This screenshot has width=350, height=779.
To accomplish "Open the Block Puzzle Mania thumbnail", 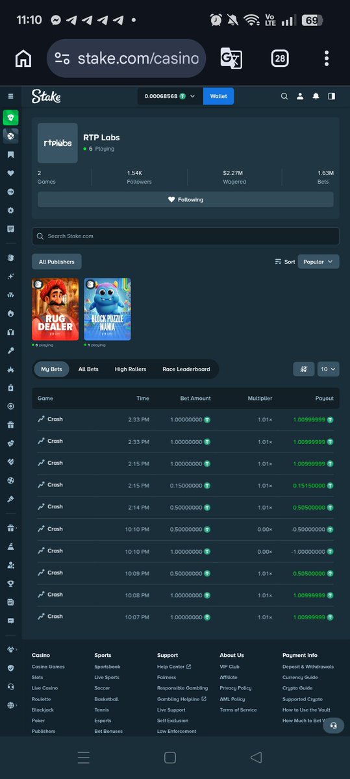I will [107, 309].
